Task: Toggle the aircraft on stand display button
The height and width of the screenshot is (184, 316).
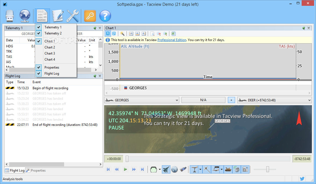Action: tap(194, 169)
